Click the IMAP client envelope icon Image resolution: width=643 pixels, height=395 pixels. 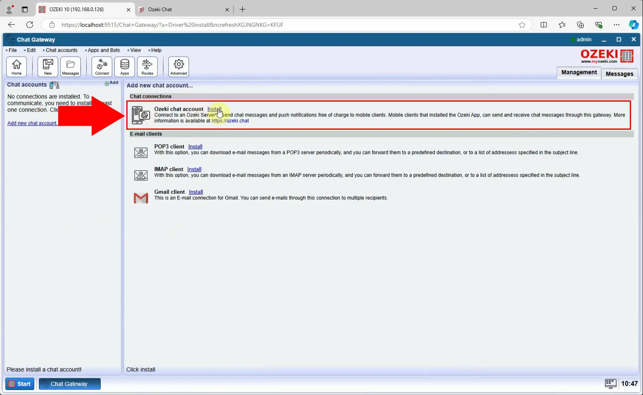141,176
